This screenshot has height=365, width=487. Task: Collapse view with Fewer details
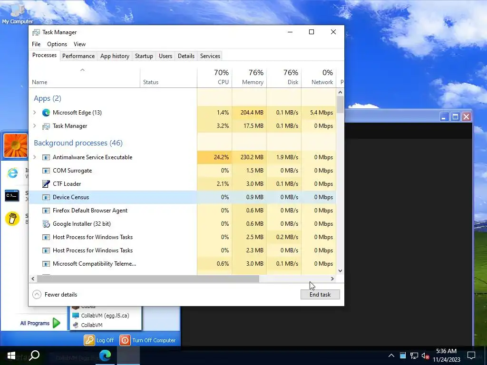[55, 295]
